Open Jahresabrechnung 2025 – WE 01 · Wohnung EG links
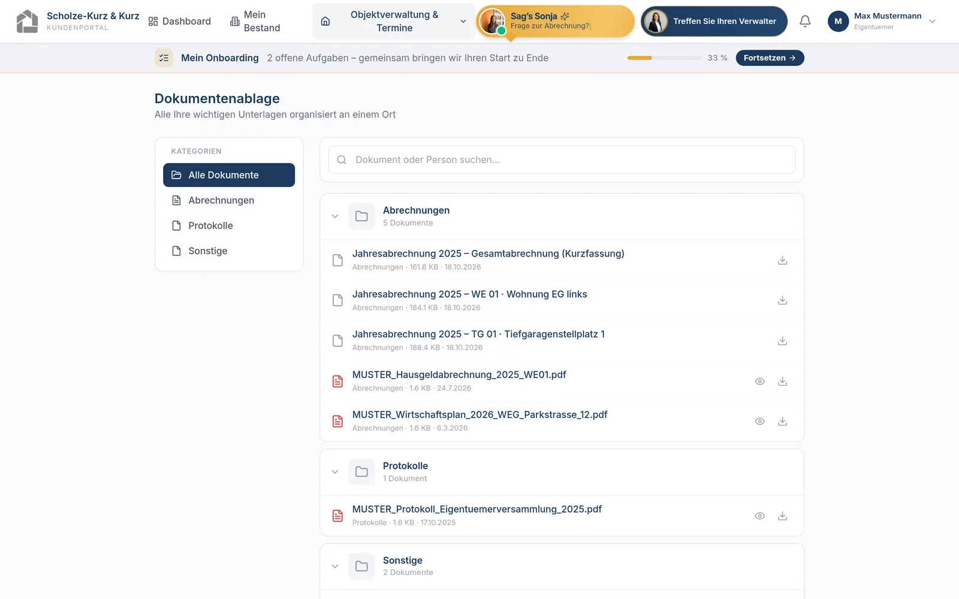This screenshot has height=599, width=959. (469, 294)
